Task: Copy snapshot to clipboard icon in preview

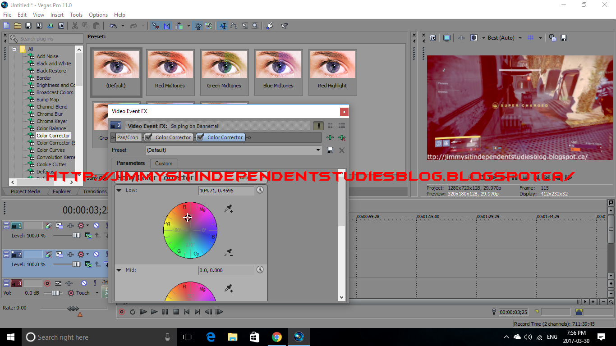Action: tap(552, 38)
